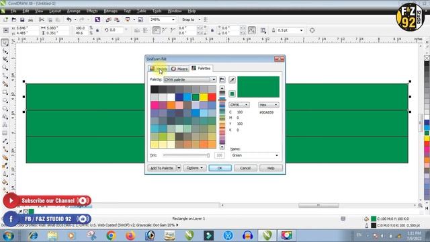
Task: Click the Open file folder icon
Action: pyautogui.click(x=14, y=19)
